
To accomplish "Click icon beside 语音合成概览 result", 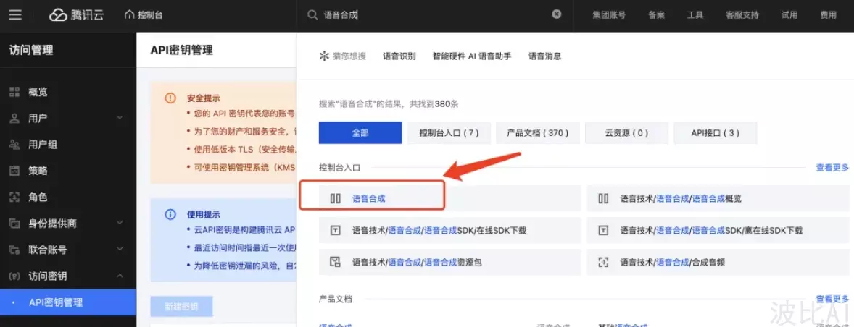I will 603,199.
